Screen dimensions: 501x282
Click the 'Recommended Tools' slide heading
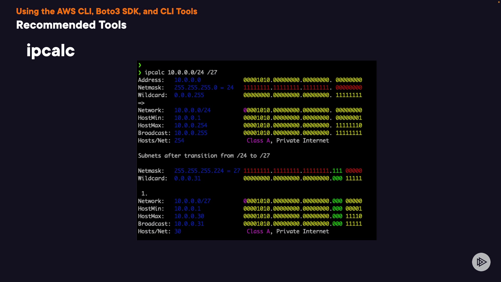[71, 25]
